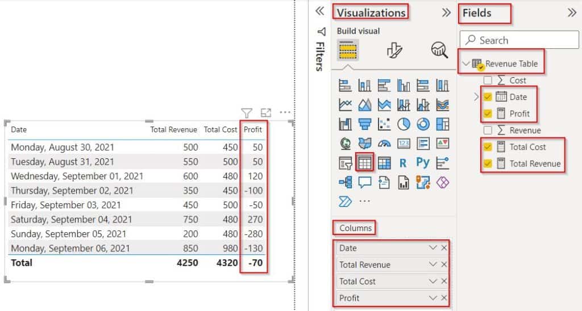The width and height of the screenshot is (582, 311).
Task: Switch to the Format visual paintbrush tab
Action: pos(394,50)
